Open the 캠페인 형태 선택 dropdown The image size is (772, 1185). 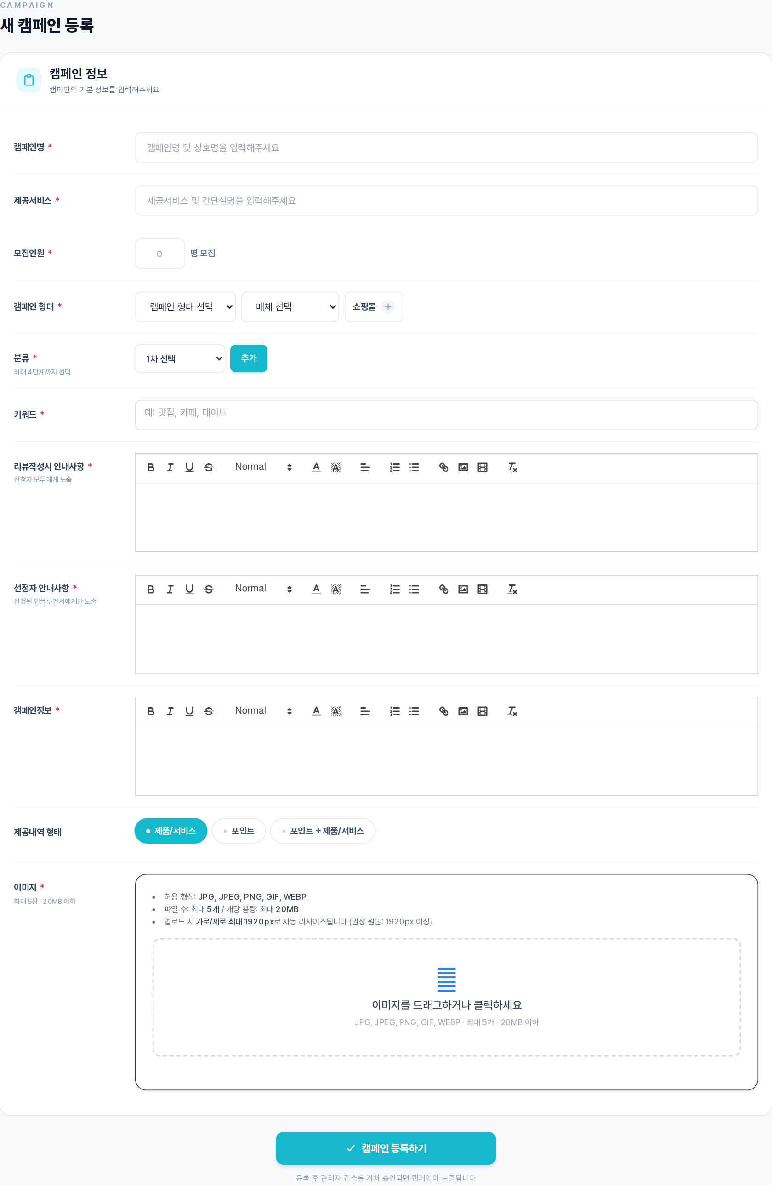(x=185, y=307)
